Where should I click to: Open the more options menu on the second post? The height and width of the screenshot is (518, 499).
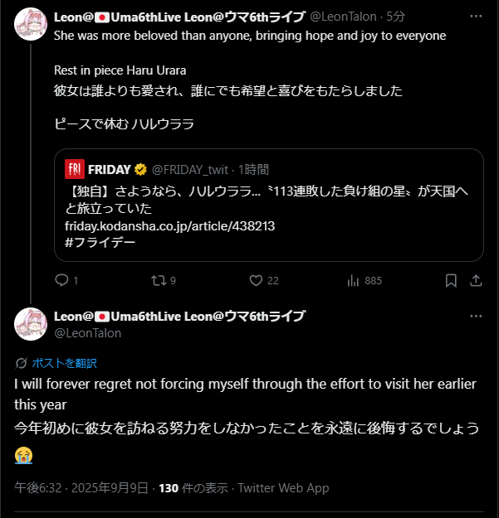[476, 317]
